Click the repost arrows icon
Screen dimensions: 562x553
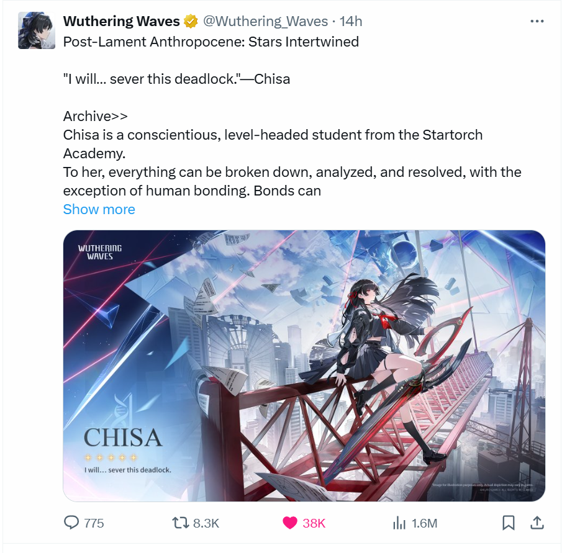pos(180,523)
